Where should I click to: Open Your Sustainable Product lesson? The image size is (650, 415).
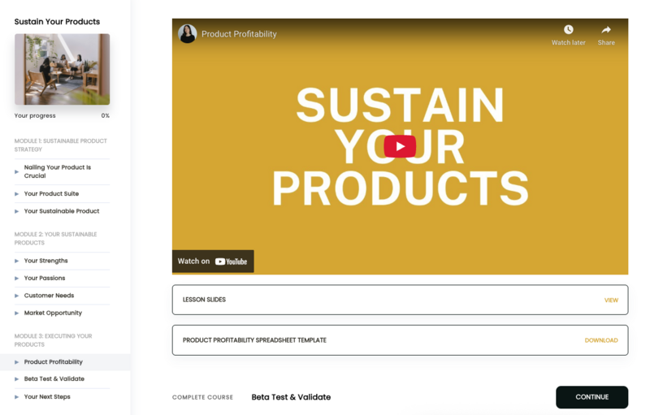click(63, 211)
